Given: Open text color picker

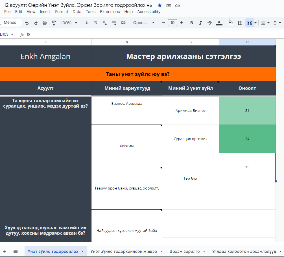Looking at the screenshot, I should (x=219, y=23).
